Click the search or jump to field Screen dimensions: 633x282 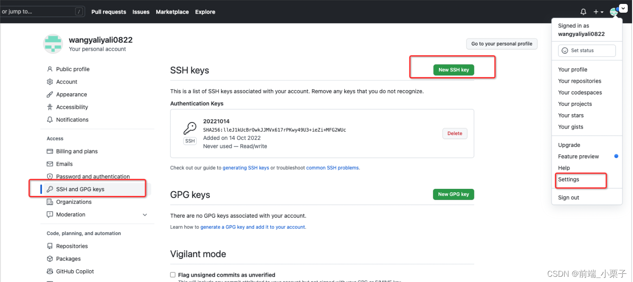(42, 12)
